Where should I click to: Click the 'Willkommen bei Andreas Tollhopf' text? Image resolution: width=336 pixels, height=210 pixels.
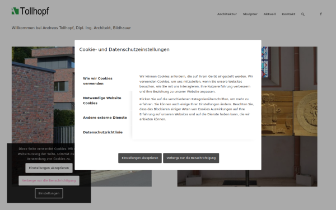[71, 28]
